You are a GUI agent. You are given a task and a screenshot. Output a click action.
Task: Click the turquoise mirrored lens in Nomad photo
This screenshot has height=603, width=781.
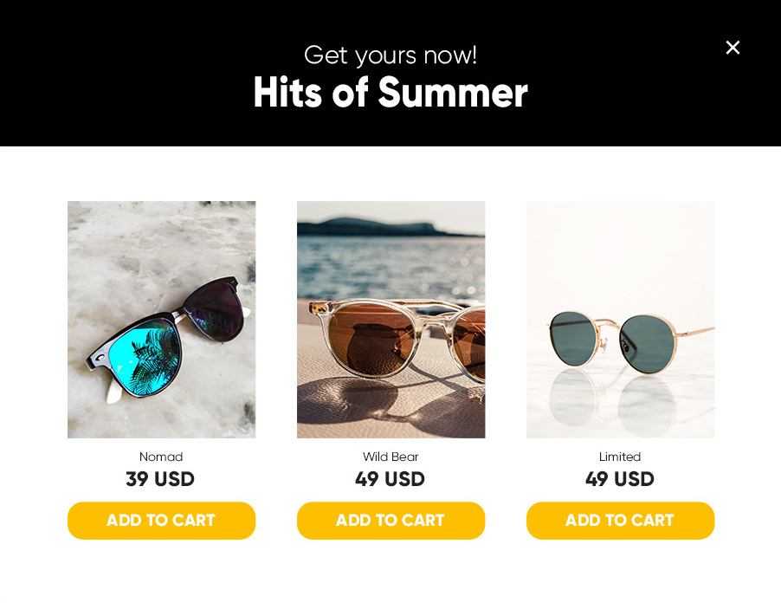coord(145,358)
